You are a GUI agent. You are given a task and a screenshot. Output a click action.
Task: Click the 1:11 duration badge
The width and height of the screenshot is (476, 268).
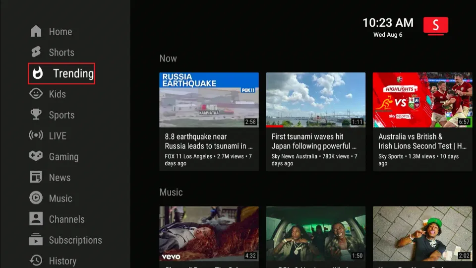357,122
